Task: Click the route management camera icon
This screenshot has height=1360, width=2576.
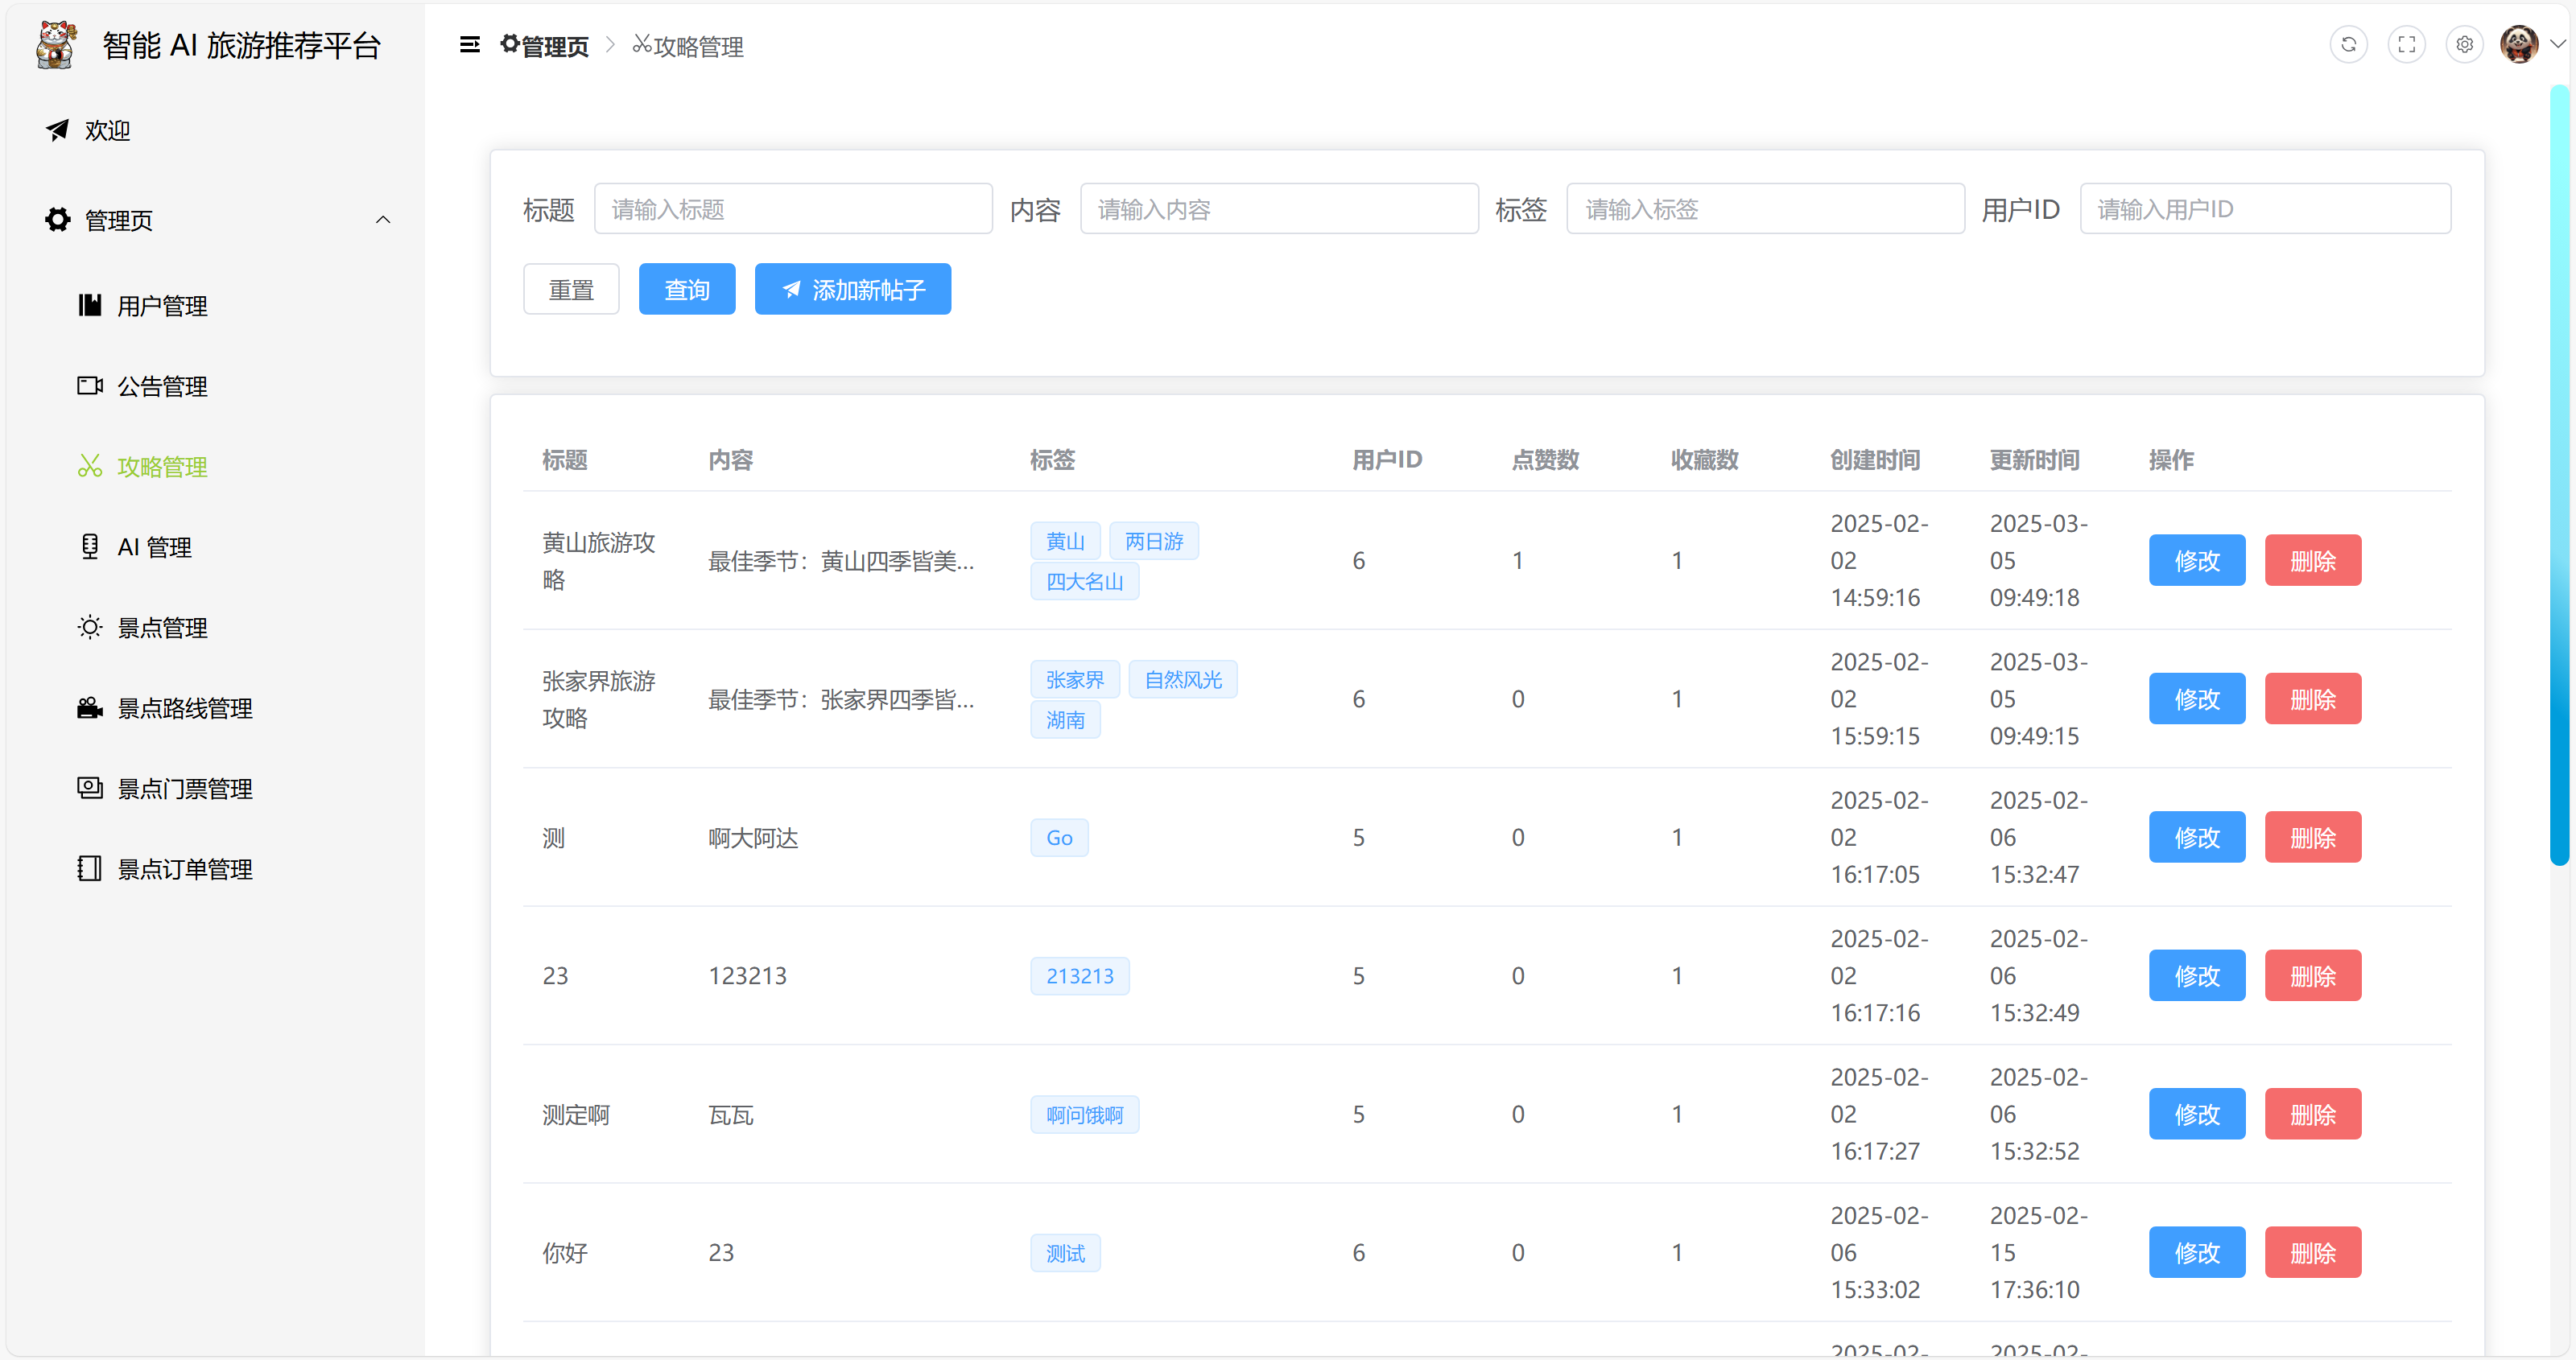Action: [90, 708]
